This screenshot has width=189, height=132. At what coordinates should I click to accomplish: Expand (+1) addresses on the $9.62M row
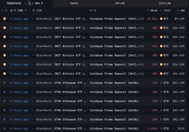(141, 19)
